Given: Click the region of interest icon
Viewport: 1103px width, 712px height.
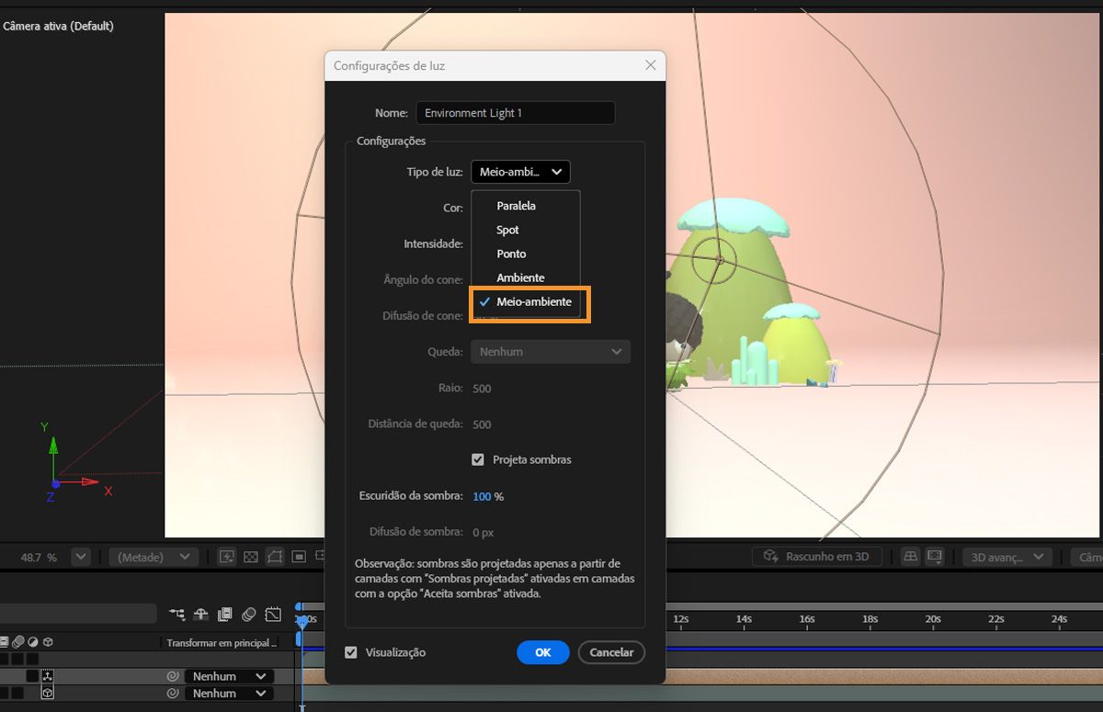Looking at the screenshot, I should [x=299, y=557].
